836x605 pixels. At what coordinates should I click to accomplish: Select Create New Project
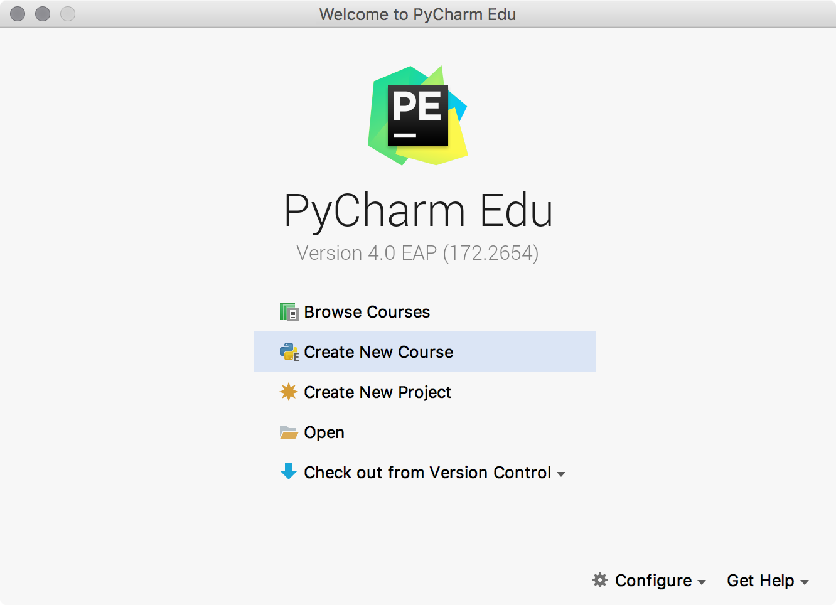377,392
